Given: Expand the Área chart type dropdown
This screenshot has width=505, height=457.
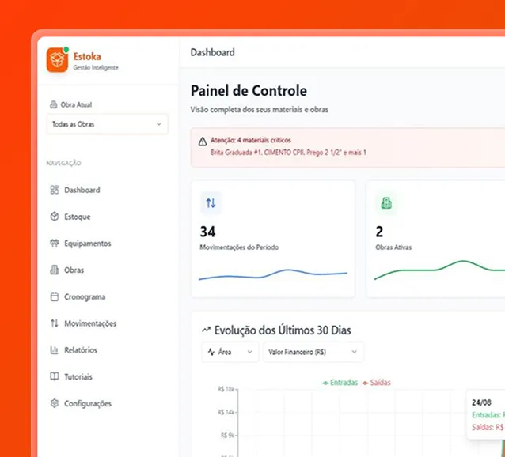Looking at the screenshot, I should pos(230,352).
